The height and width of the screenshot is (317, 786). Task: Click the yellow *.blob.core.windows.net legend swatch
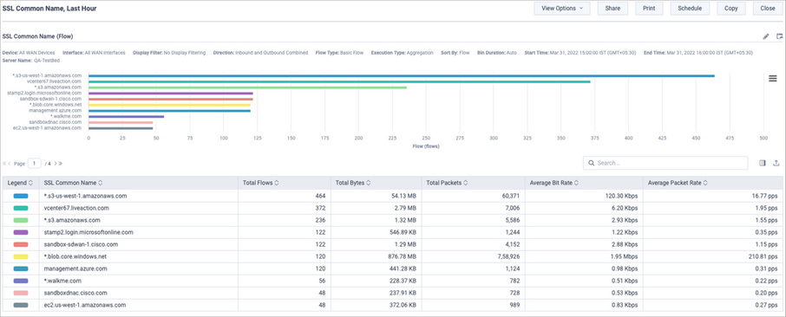point(21,256)
